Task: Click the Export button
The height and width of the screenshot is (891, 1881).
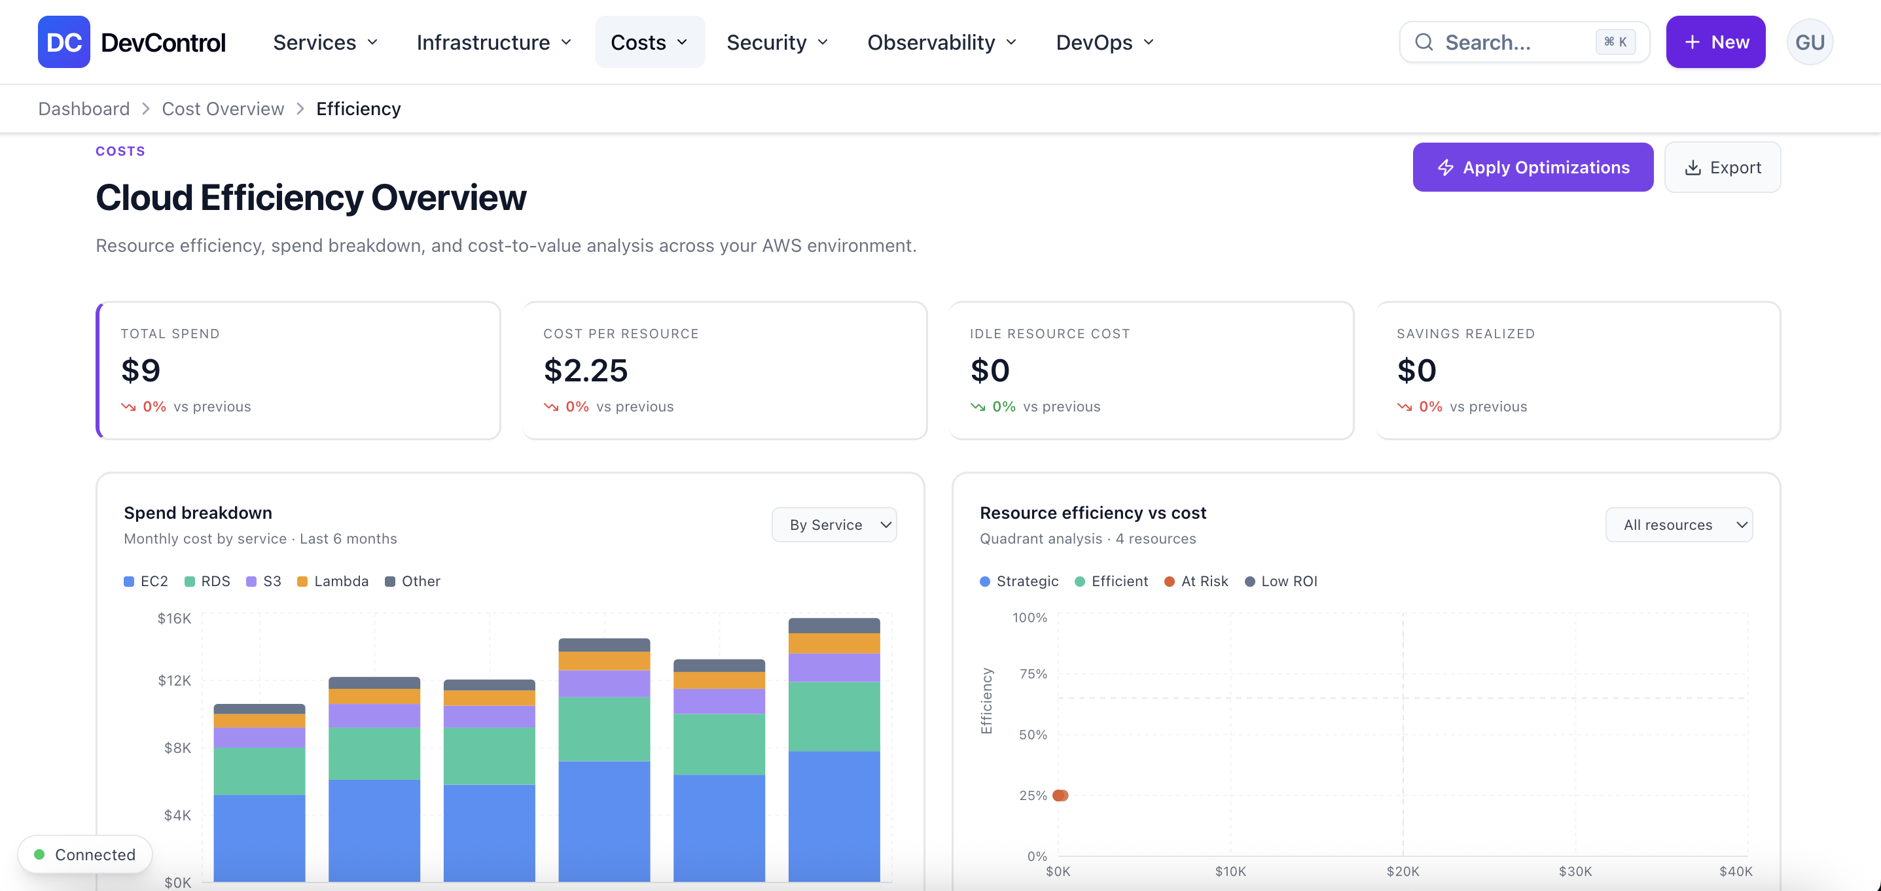Action: pos(1722,167)
